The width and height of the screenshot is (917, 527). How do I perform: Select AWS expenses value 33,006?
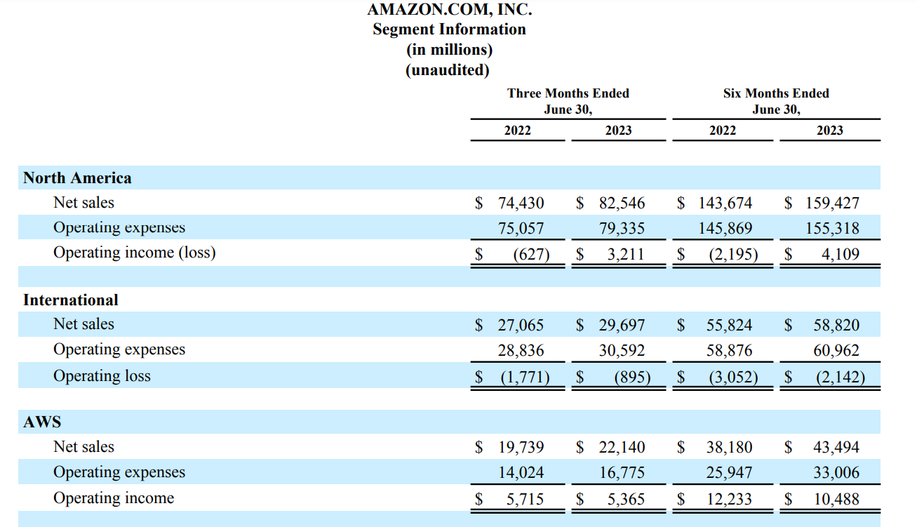click(x=836, y=473)
